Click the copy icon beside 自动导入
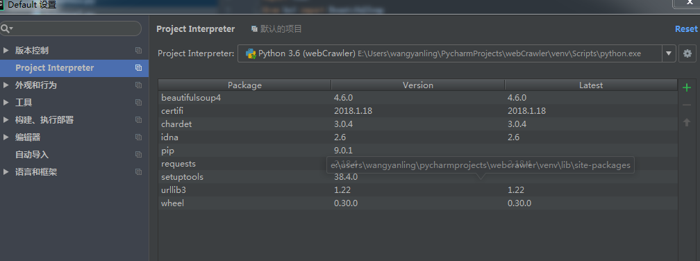Screen dimensions: 700x261 tap(138, 154)
